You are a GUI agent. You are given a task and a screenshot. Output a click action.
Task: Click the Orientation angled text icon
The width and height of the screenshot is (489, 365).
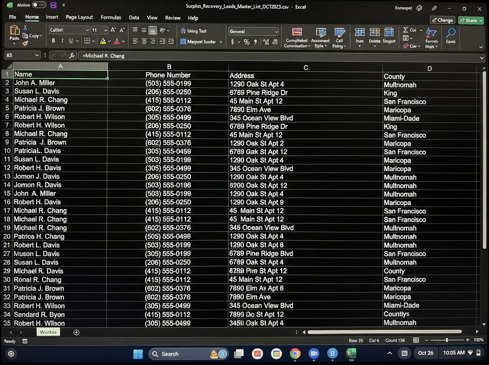[163, 30]
